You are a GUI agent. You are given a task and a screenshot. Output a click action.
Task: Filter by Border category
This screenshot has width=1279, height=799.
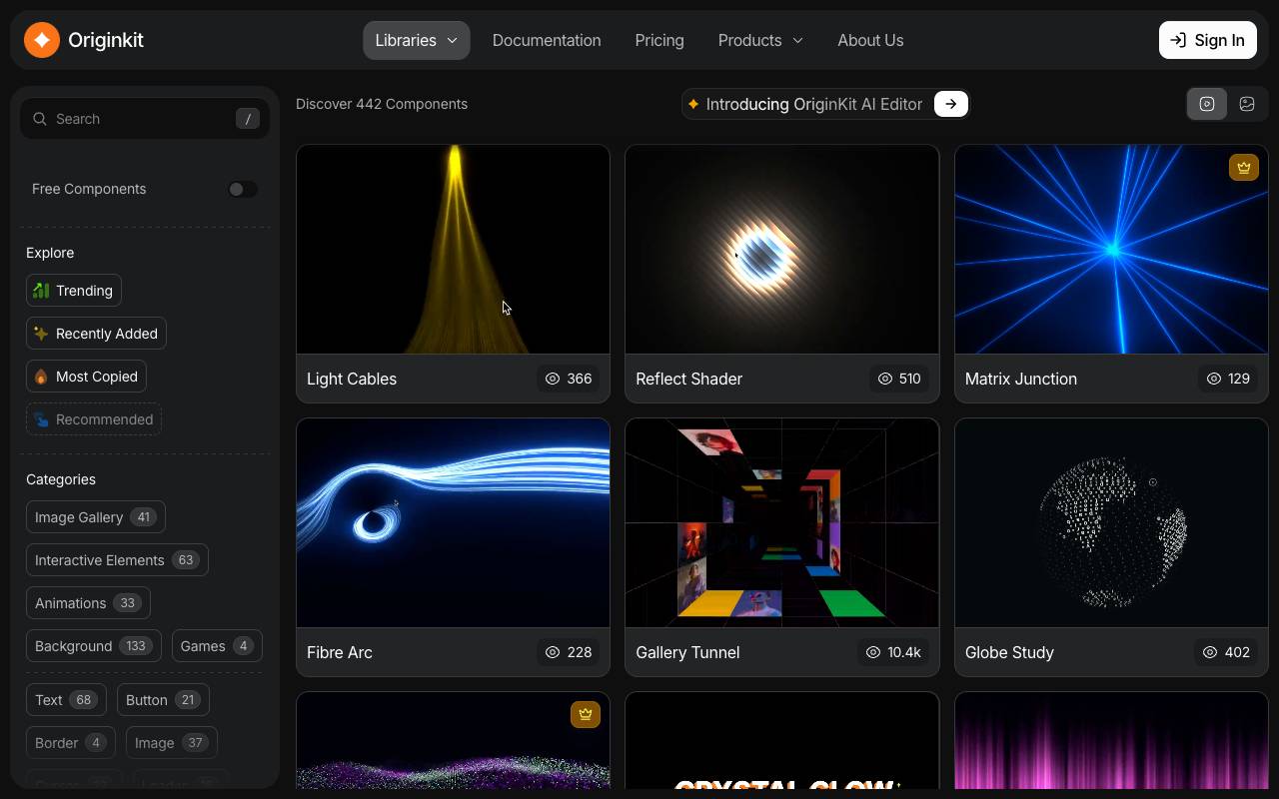71,743
